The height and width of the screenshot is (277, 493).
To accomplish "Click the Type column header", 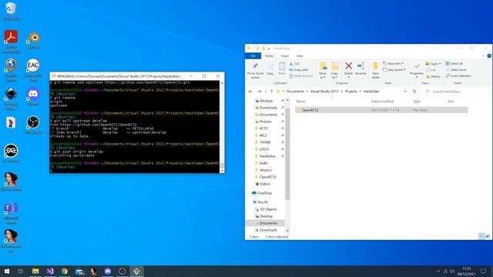I will pos(417,102).
